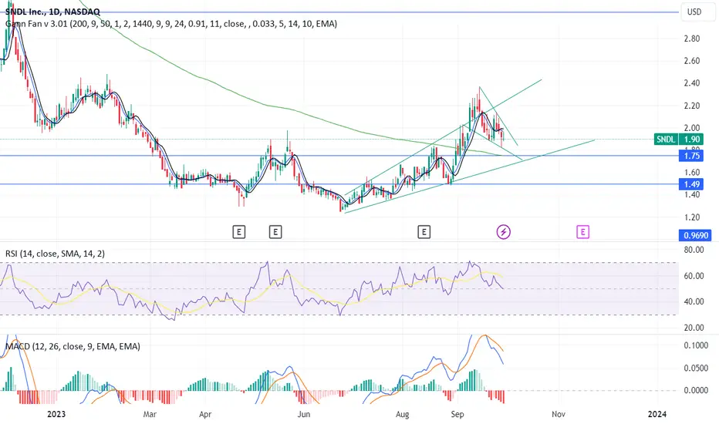Click the 1.60 price axis value
Image resolution: width=719 pixels, height=424 pixels.
[691, 173]
